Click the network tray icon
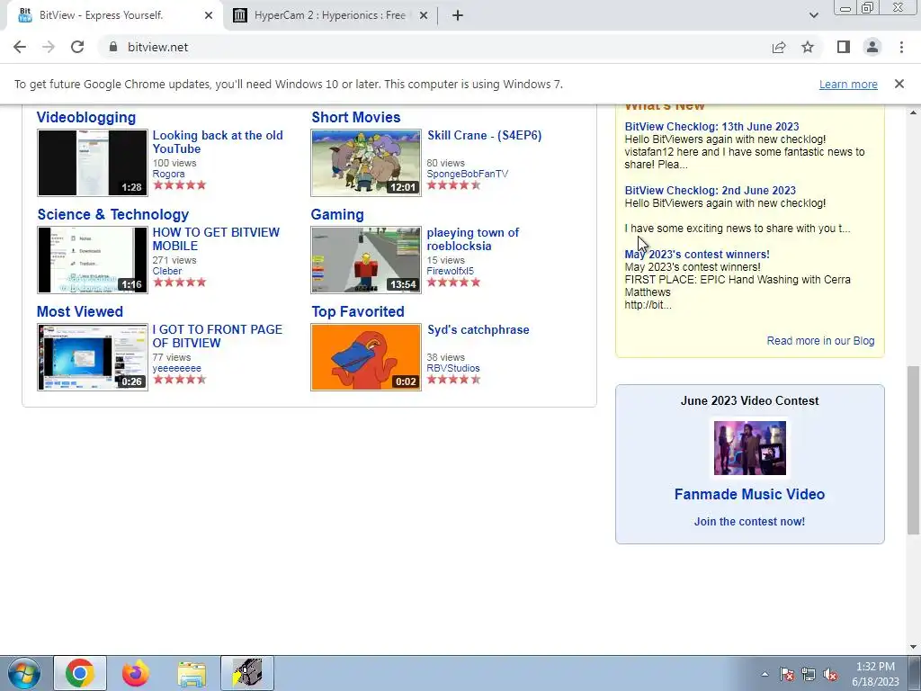The width and height of the screenshot is (921, 691). (809, 674)
